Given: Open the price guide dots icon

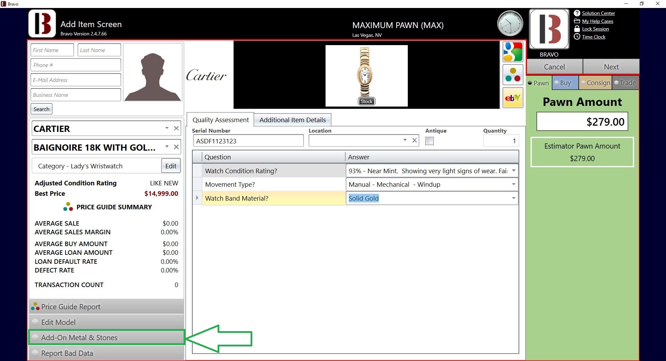Looking at the screenshot, I should [513, 75].
